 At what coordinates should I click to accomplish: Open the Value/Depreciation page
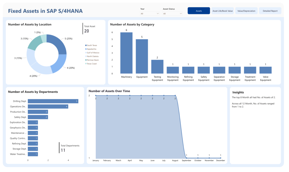(x=246, y=11)
